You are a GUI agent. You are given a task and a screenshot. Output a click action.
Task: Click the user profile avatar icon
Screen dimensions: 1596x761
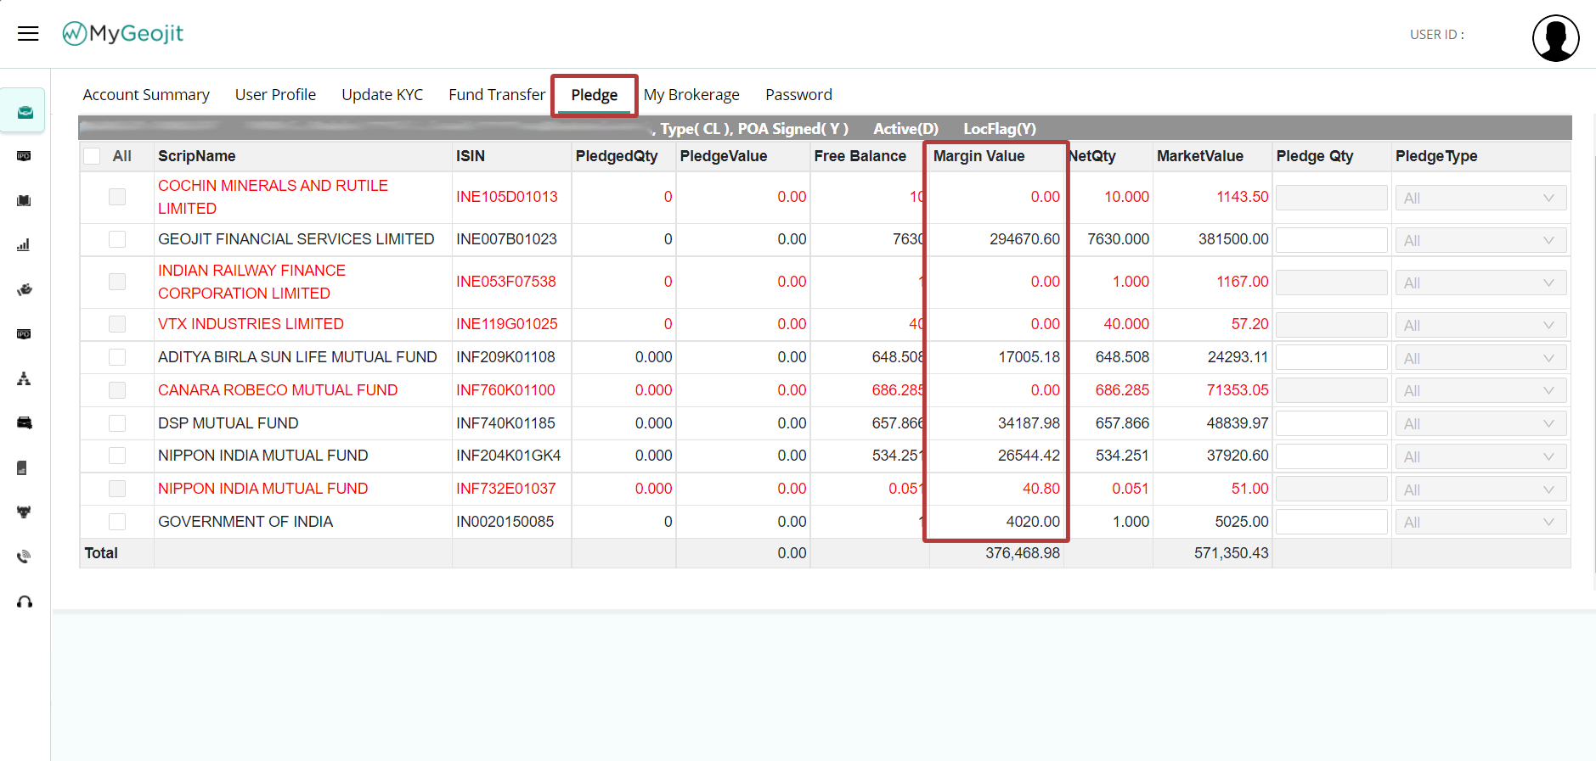coord(1554,38)
